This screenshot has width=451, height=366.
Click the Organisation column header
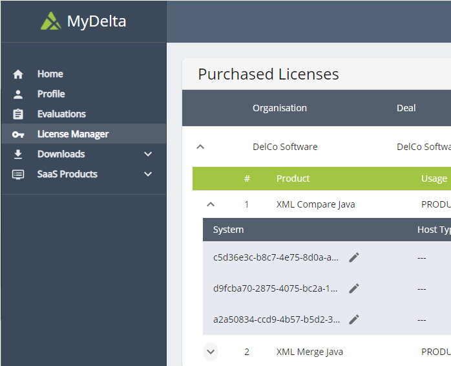click(279, 108)
